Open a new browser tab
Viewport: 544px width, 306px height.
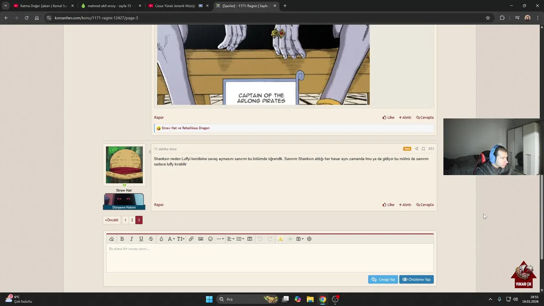[x=285, y=6]
